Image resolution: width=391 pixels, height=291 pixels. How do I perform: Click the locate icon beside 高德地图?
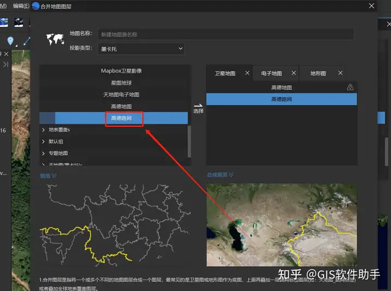click(350, 87)
